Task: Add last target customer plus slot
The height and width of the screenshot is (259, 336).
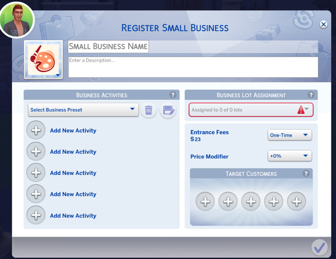Action: pos(296,201)
